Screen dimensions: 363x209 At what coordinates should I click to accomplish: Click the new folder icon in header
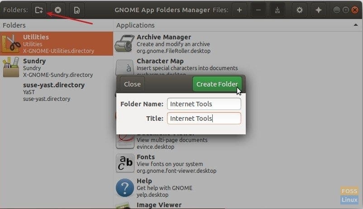(39, 10)
